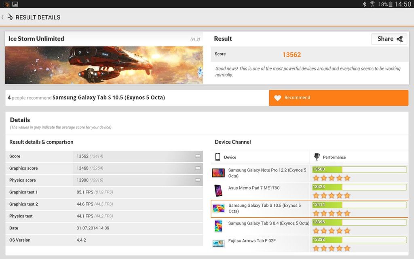This screenshot has width=414, height=259.
Task: Click star rating for Fujitsu Arrows Tab
Action: pyautogui.click(x=332, y=248)
